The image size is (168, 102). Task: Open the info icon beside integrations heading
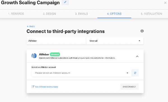tap(142, 31)
